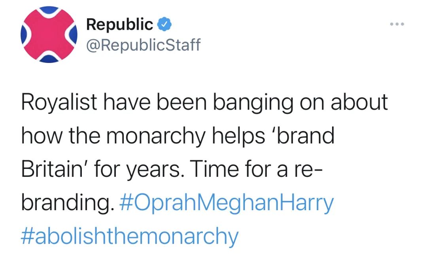Open the #OprahMeghanHarry hashtag
Screen dimensions: 427x258
pos(226,203)
